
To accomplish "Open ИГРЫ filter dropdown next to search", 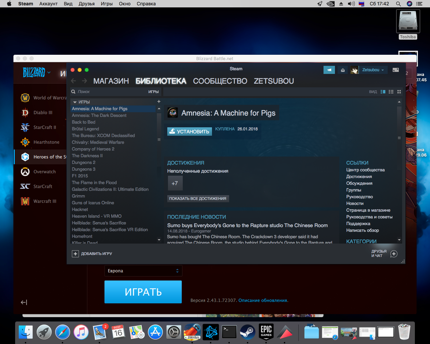I will point(154,92).
